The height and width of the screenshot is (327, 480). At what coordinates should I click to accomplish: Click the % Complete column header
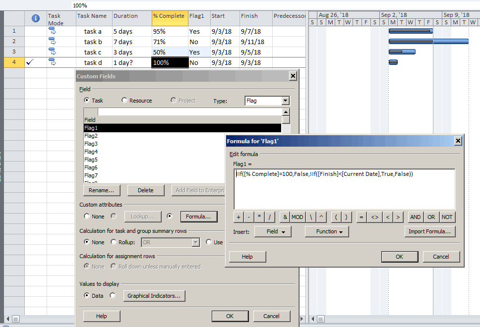[170, 19]
